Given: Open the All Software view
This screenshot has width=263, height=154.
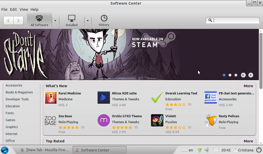Looking at the screenshot, I should click(x=39, y=21).
